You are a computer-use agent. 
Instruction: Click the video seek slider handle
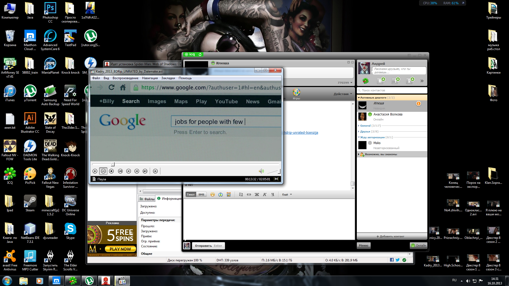113,164
